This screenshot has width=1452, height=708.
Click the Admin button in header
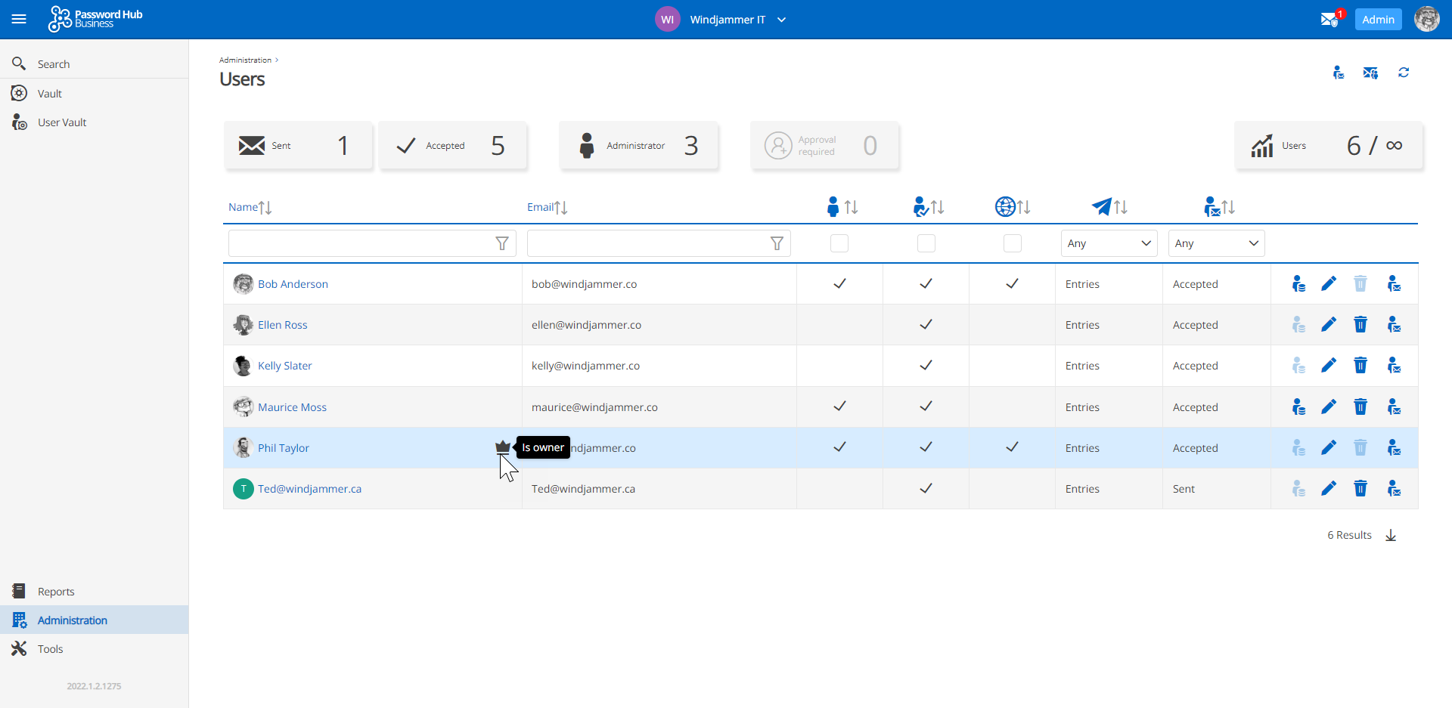pos(1377,20)
